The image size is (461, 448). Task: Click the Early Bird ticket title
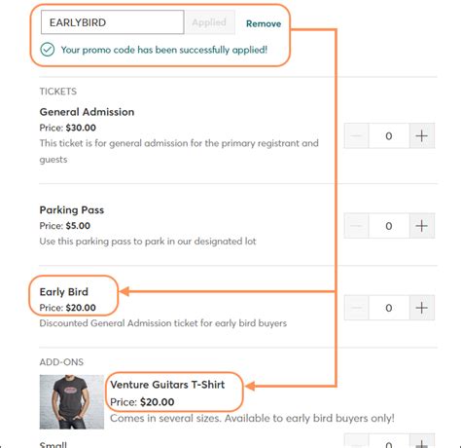point(64,292)
